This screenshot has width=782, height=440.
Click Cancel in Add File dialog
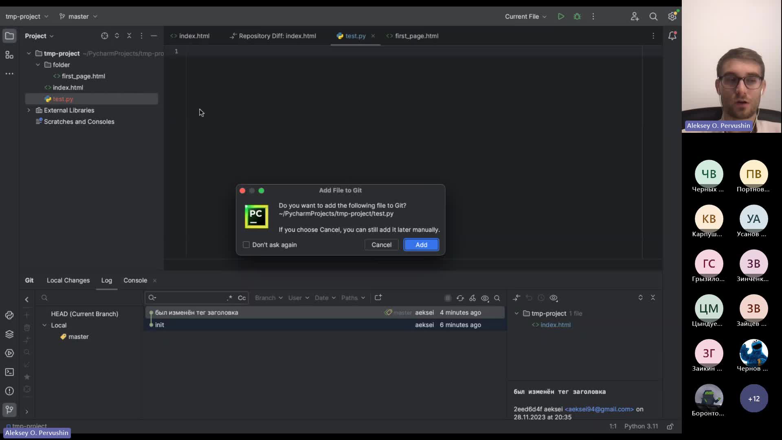(x=381, y=245)
